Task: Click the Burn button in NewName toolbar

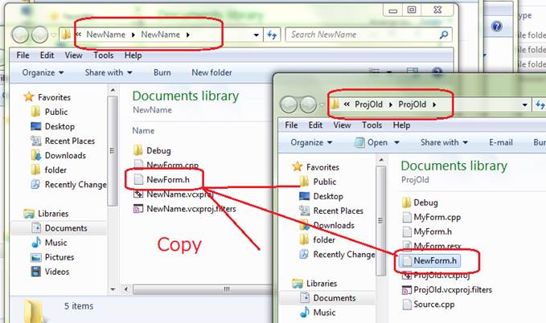Action: [162, 72]
